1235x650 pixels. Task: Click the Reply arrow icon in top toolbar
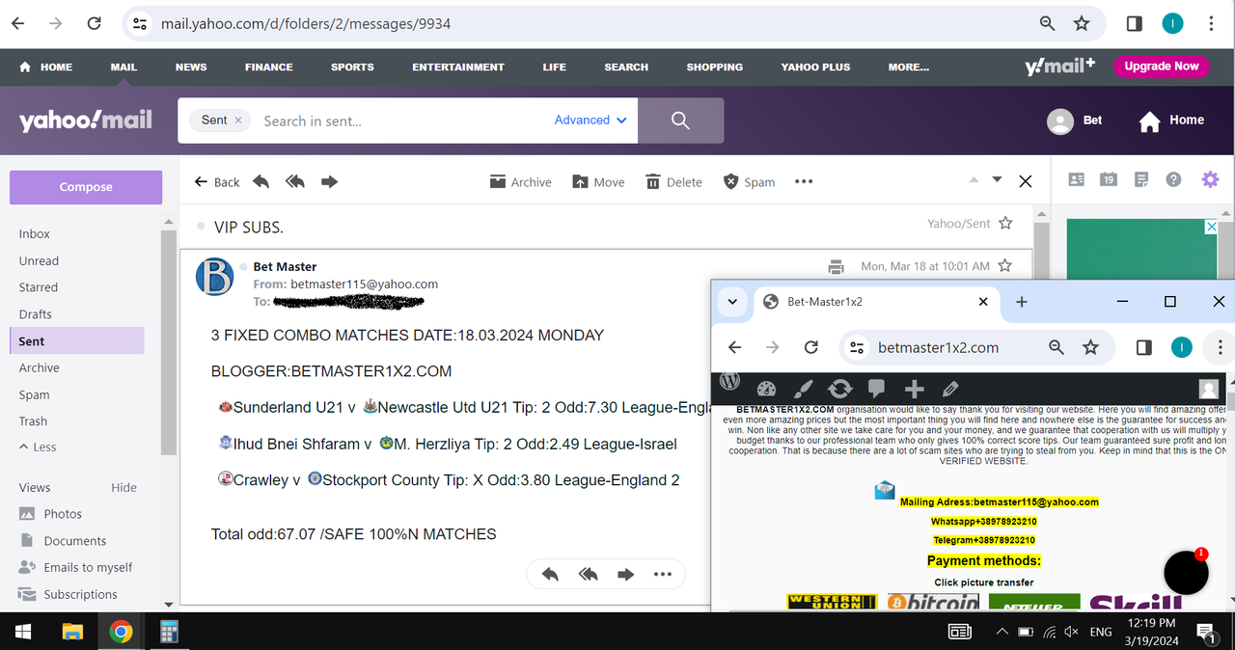pyautogui.click(x=261, y=181)
